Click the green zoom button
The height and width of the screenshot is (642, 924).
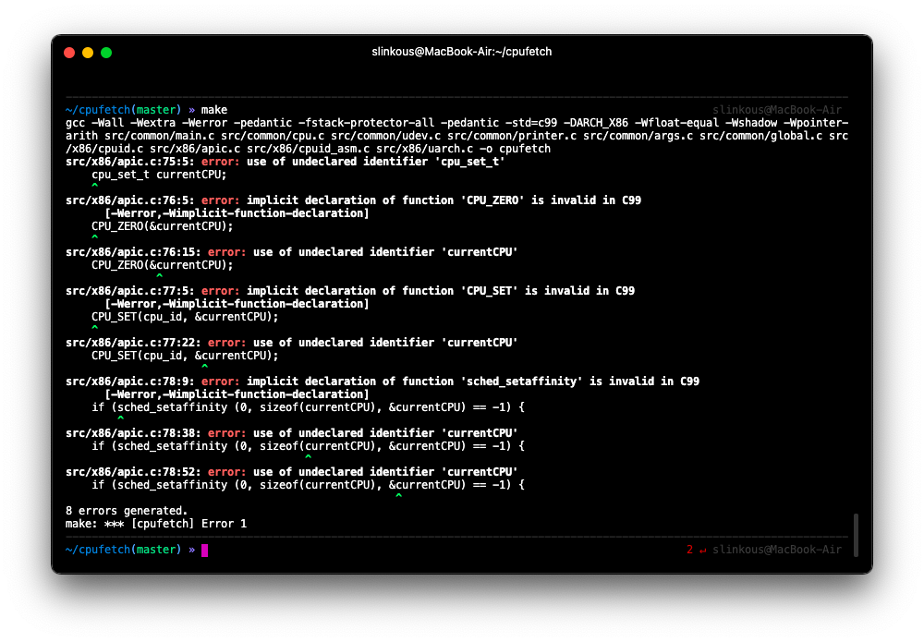(x=106, y=53)
